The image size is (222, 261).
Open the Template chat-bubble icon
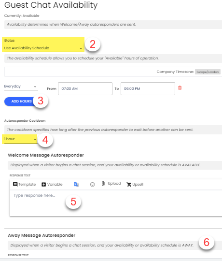[15, 184]
